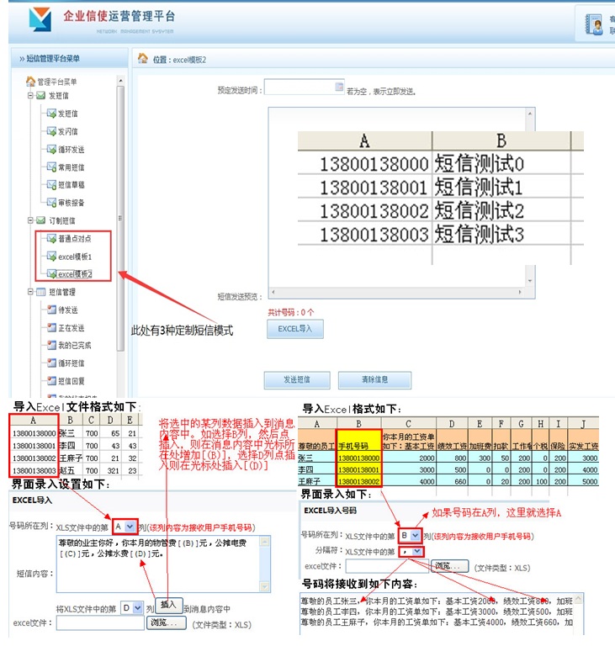The height and width of the screenshot is (662, 615).
Task: Open the 号码所在列 column dropdown showing A
Action: tap(125, 527)
